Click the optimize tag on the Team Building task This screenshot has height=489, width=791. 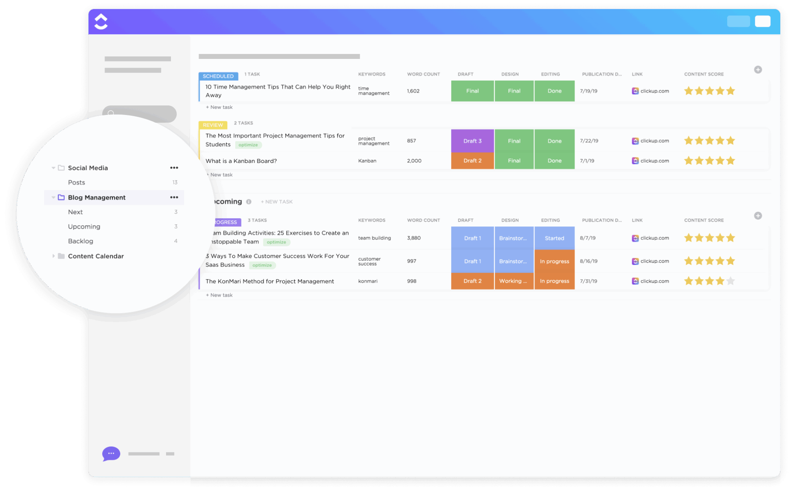(x=276, y=242)
